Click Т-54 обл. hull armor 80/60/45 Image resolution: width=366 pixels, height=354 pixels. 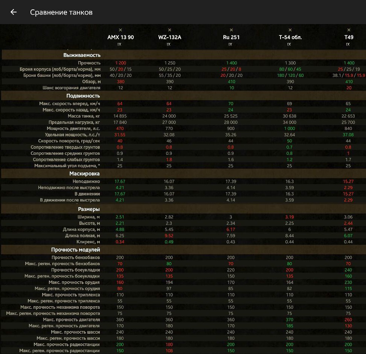coord(290,69)
